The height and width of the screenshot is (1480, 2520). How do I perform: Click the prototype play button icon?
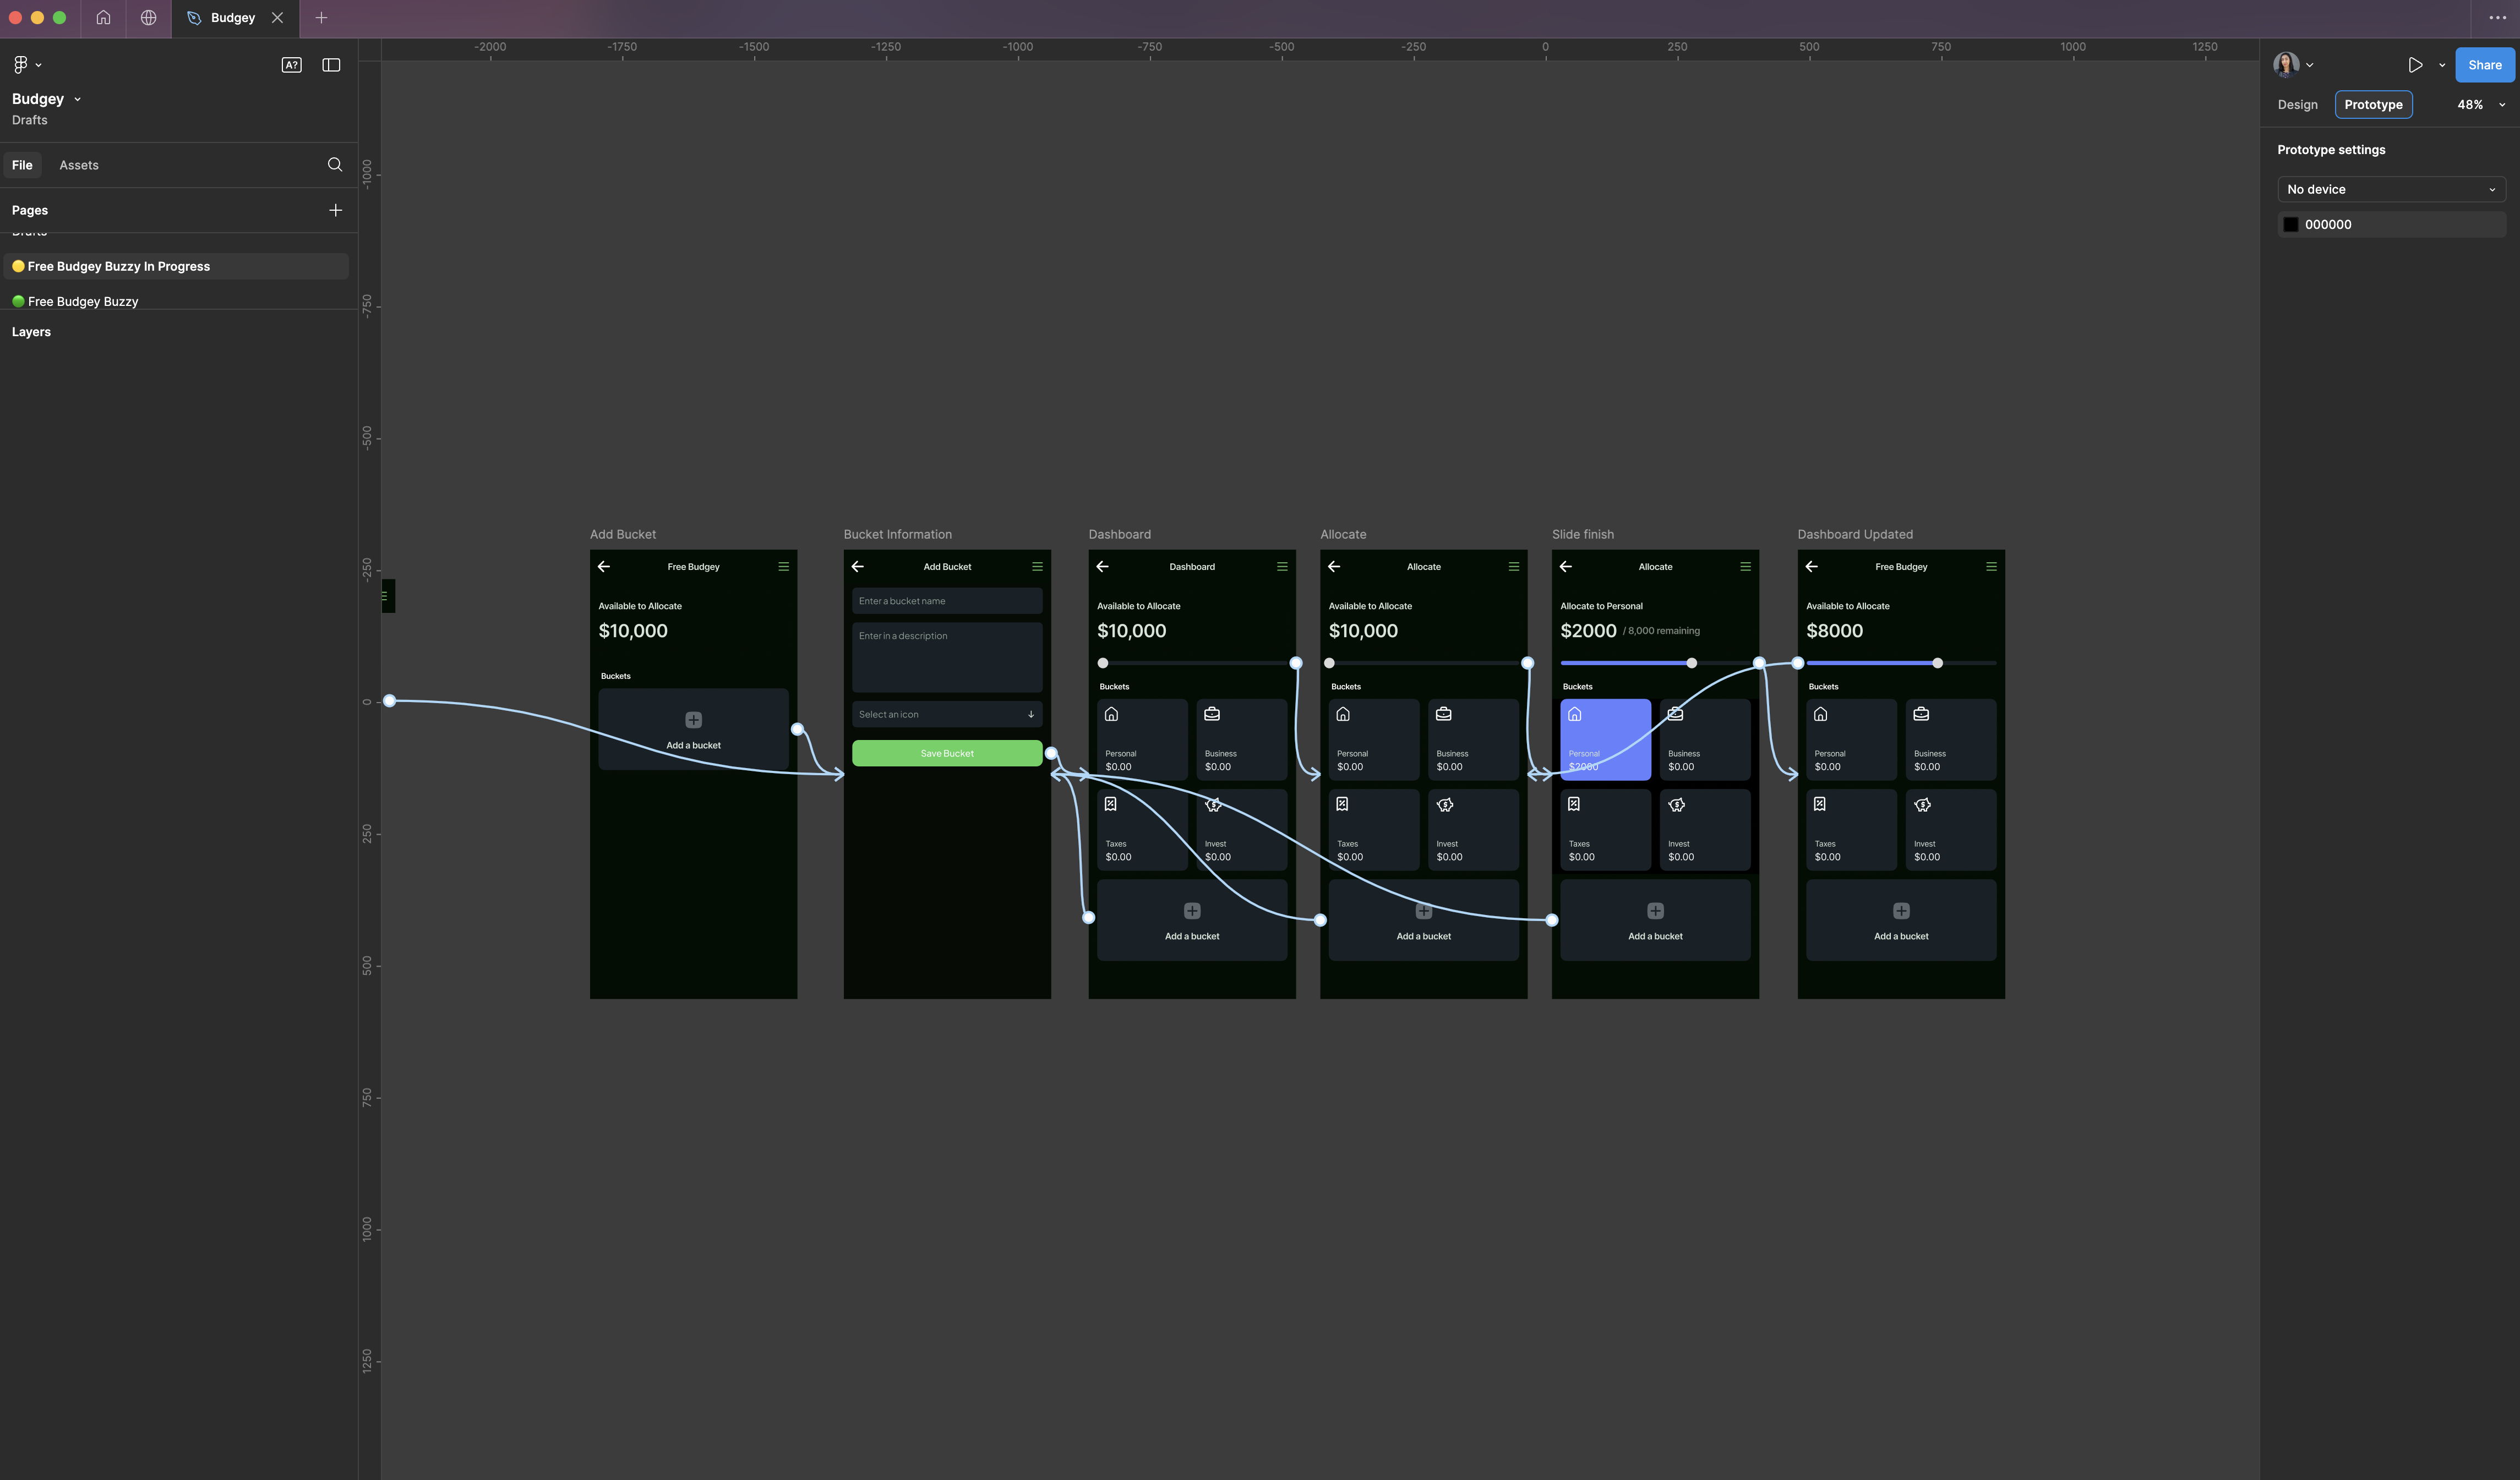(2414, 65)
